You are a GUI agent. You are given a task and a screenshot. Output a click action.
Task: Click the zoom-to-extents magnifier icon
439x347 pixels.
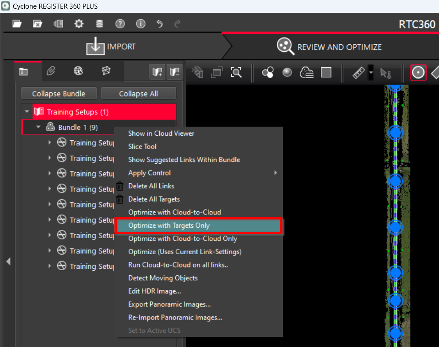pos(236,72)
